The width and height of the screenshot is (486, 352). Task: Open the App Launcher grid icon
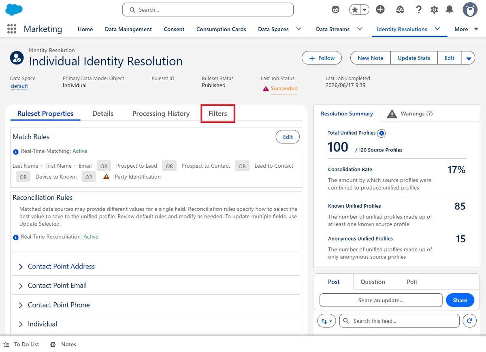(x=12, y=29)
